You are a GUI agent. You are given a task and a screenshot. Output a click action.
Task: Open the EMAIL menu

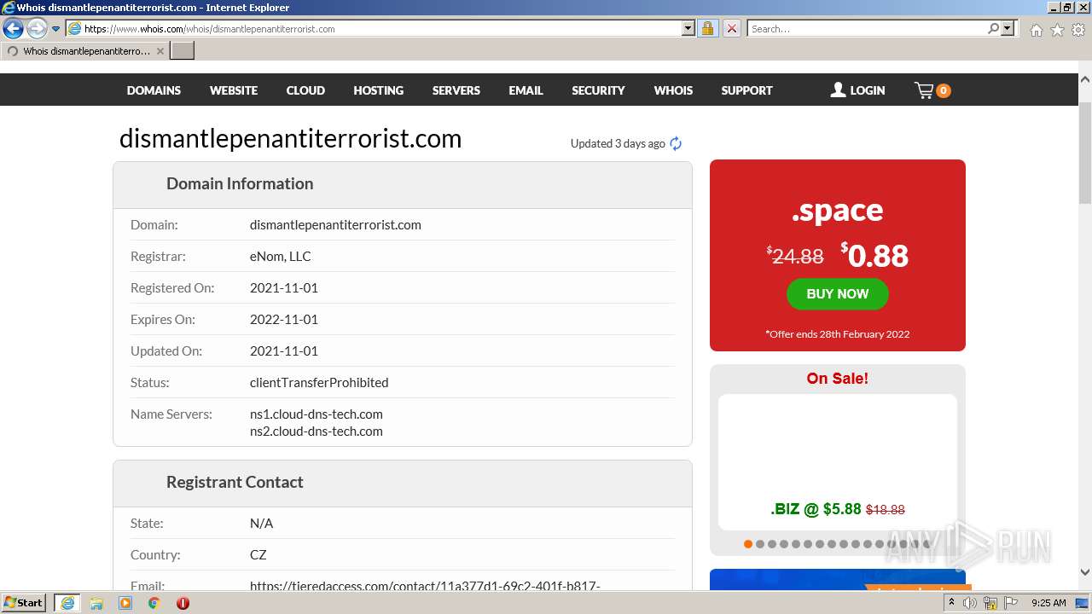click(526, 90)
